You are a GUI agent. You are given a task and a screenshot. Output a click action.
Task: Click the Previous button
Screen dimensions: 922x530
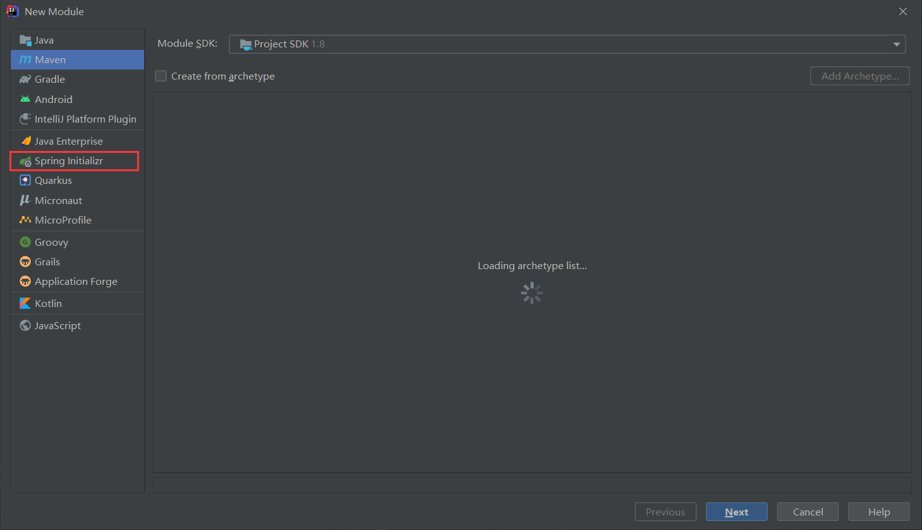[x=665, y=512]
